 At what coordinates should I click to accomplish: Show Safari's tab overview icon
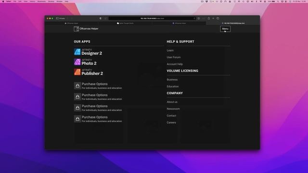coord(218,18)
